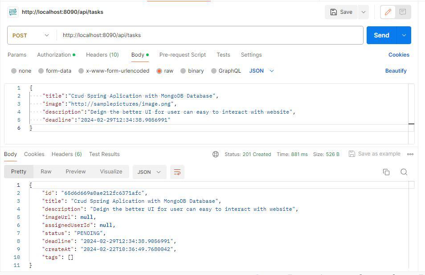Switch to the Headers (10) tab
The height and width of the screenshot is (275, 425).
click(102, 54)
